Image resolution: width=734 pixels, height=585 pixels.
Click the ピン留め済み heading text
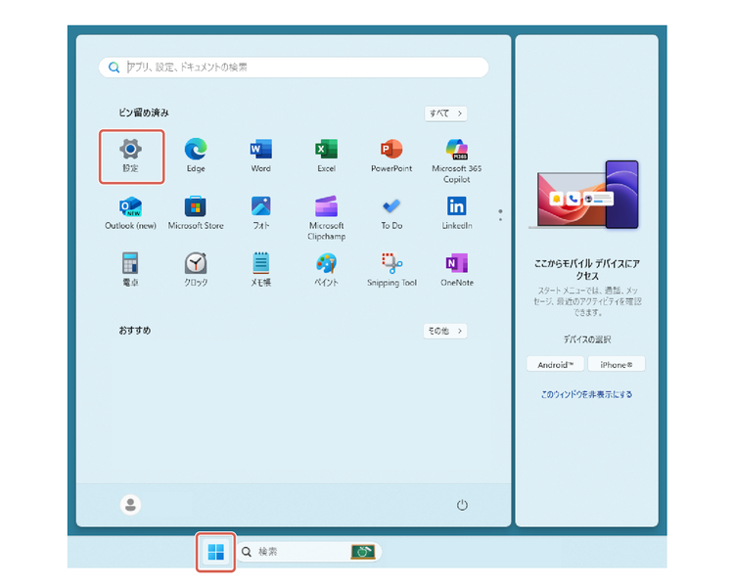143,112
